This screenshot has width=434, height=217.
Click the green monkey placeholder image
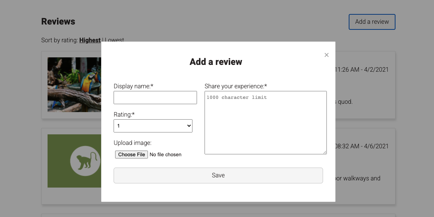74,161
